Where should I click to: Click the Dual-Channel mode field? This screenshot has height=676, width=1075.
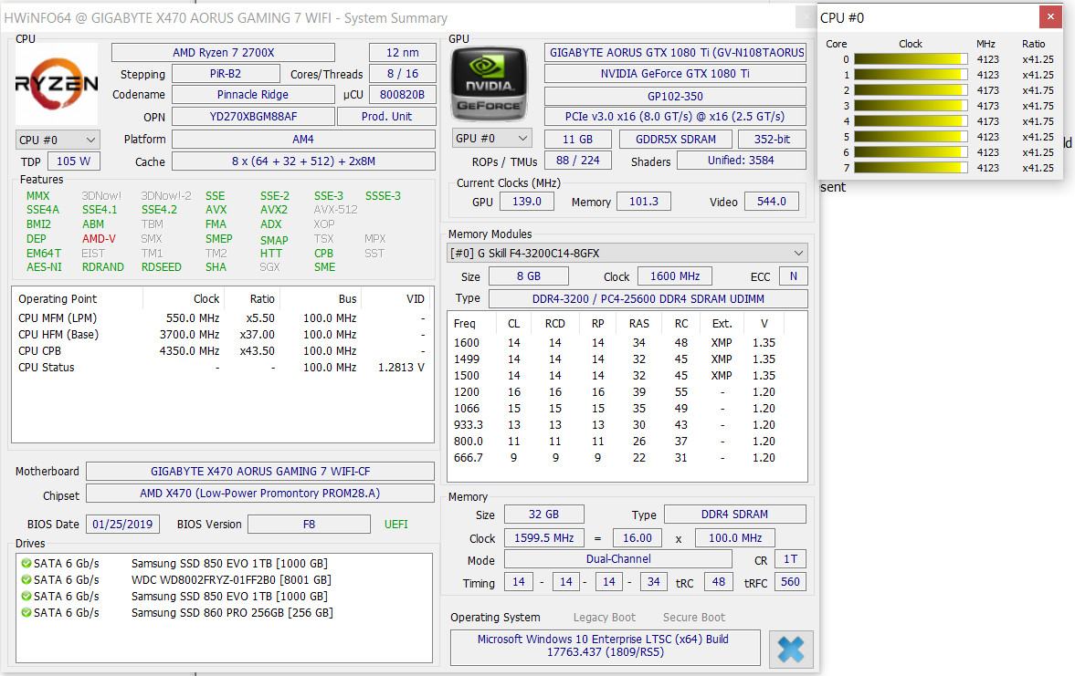(x=618, y=559)
